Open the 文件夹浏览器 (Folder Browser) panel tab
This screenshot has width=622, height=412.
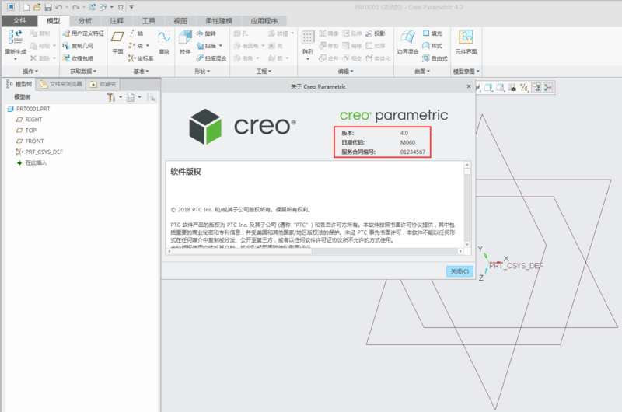tap(61, 84)
